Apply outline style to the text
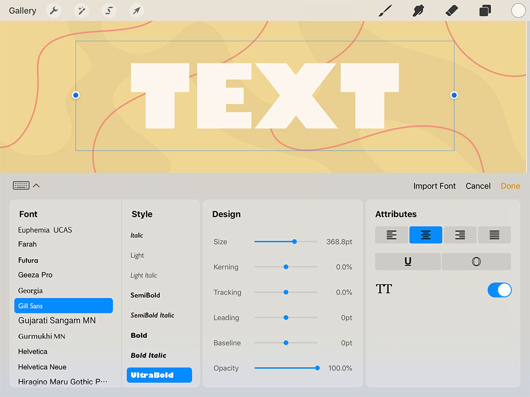The image size is (530, 397). [476, 262]
